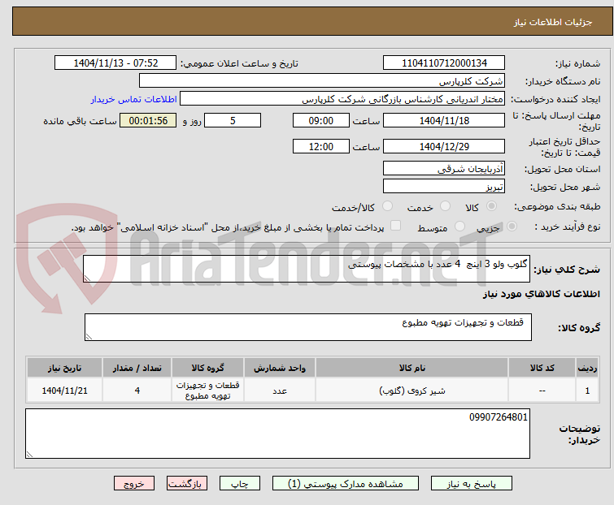The height and width of the screenshot is (505, 614).
Task: Select the متوسط purchase type radio
Action: click(x=459, y=227)
